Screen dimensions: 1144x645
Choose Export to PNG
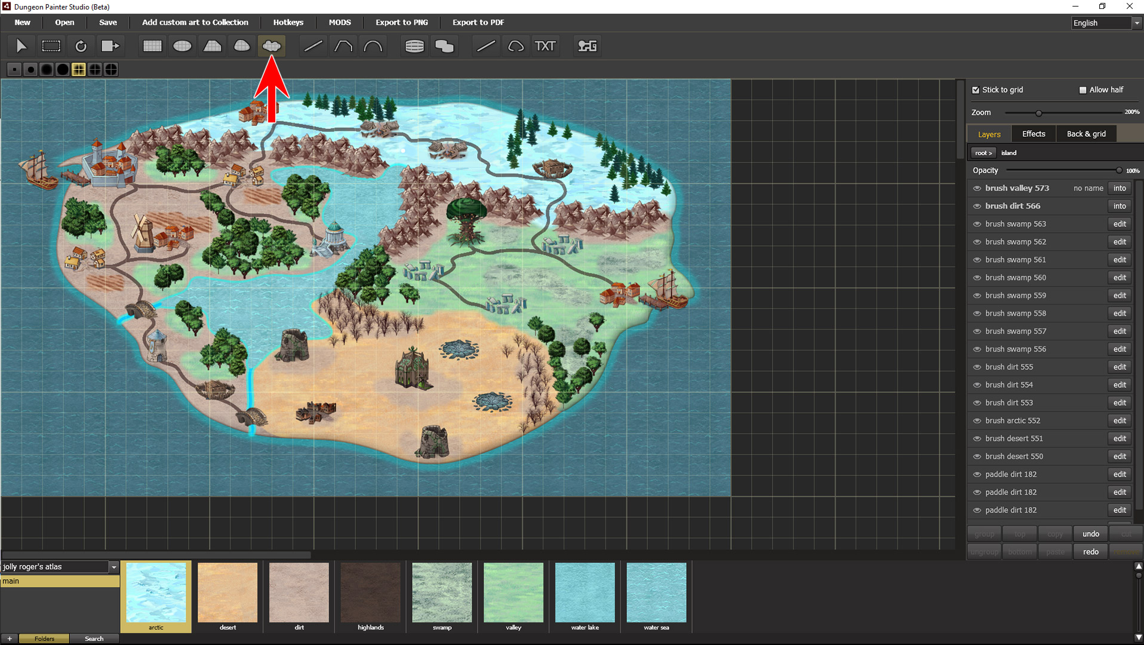coord(402,23)
